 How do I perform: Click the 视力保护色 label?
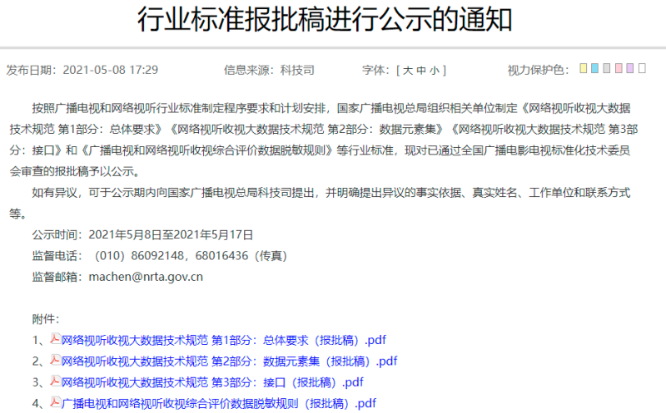[538, 71]
